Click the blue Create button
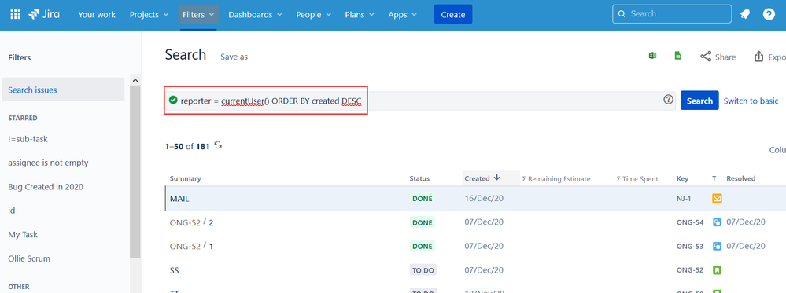The width and height of the screenshot is (786, 293). pyautogui.click(x=453, y=14)
